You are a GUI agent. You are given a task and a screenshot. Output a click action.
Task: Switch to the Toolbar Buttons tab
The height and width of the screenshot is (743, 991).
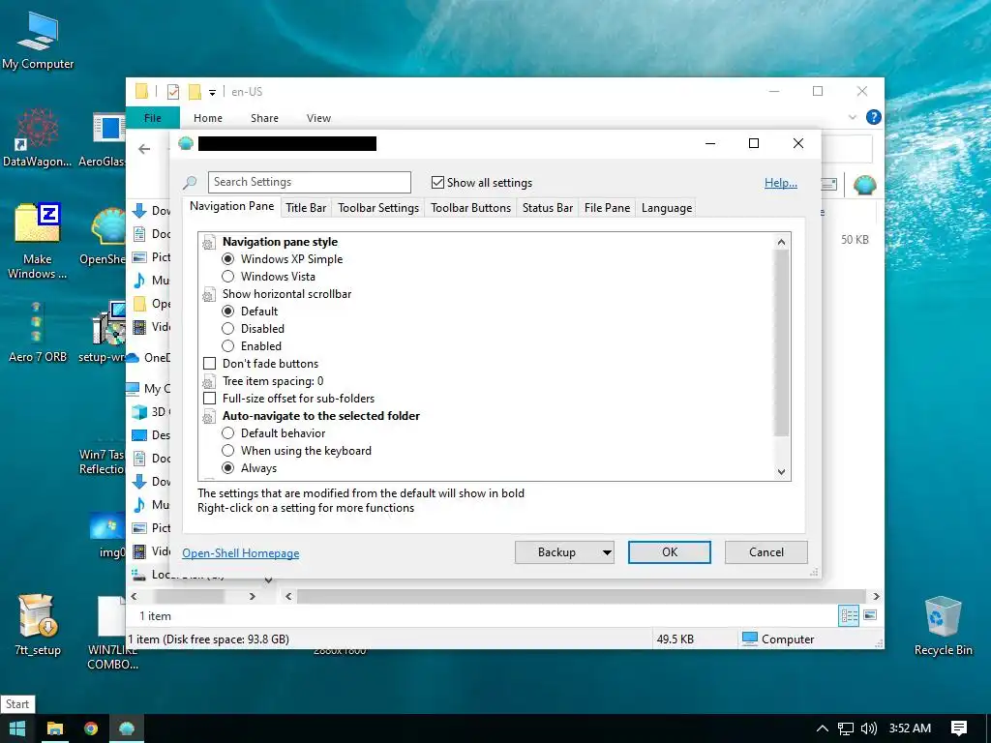(x=471, y=208)
